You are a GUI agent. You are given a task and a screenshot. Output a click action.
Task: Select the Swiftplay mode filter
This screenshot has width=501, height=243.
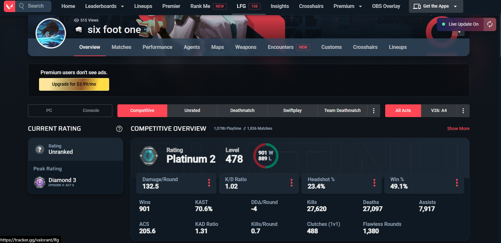pyautogui.click(x=293, y=111)
